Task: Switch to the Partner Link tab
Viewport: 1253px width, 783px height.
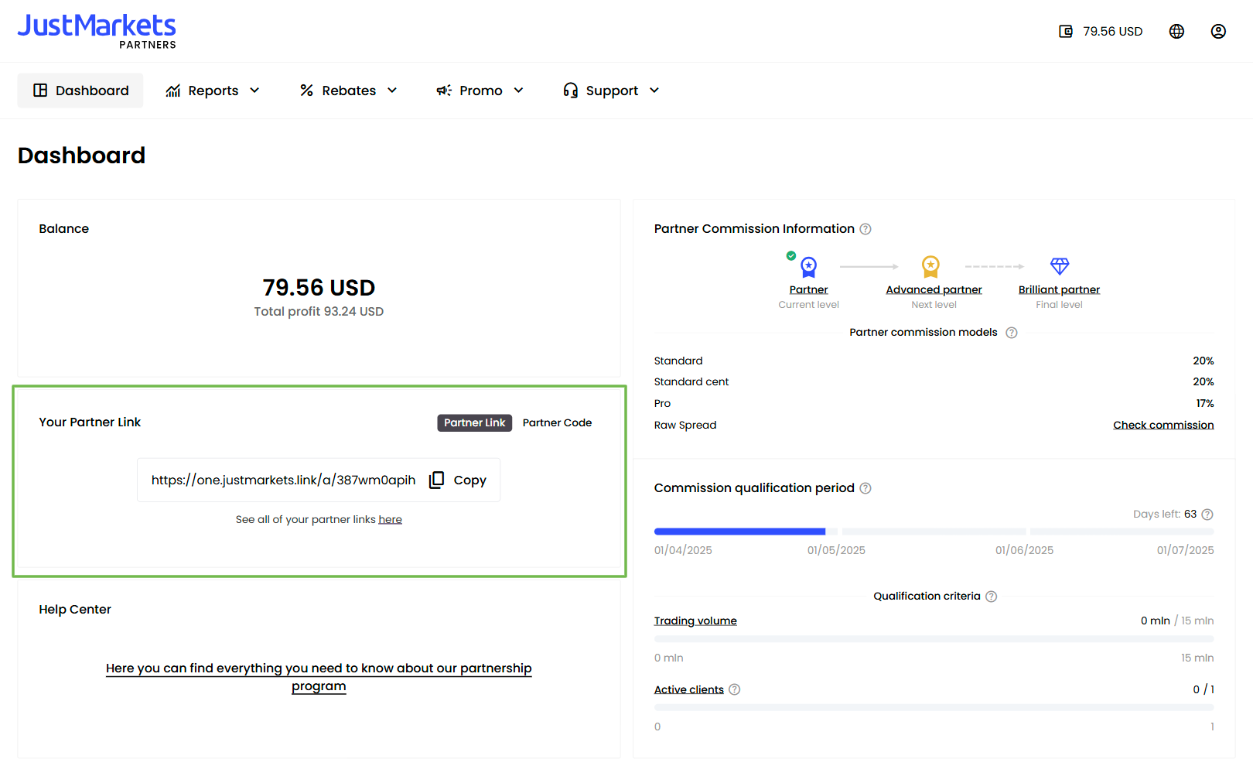Action: pyautogui.click(x=475, y=422)
